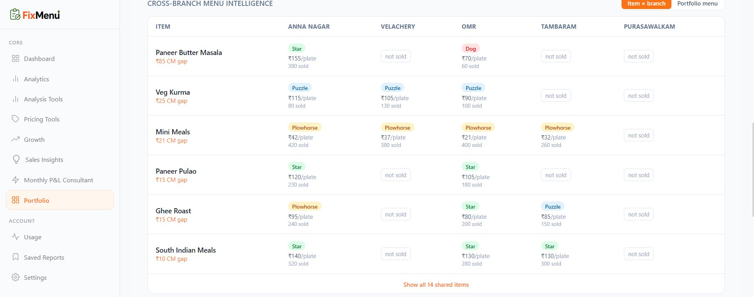Click the VELACHERY column header
Viewport: 754px width, 297px height.
click(x=398, y=27)
